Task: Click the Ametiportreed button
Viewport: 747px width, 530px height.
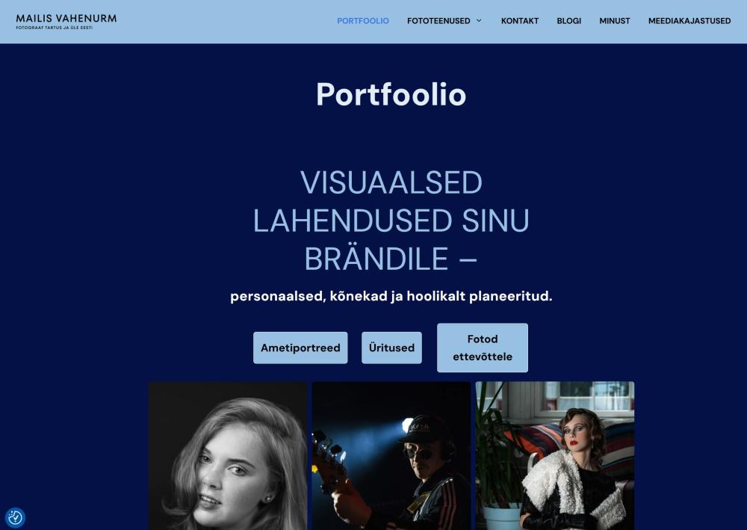Action: (300, 348)
